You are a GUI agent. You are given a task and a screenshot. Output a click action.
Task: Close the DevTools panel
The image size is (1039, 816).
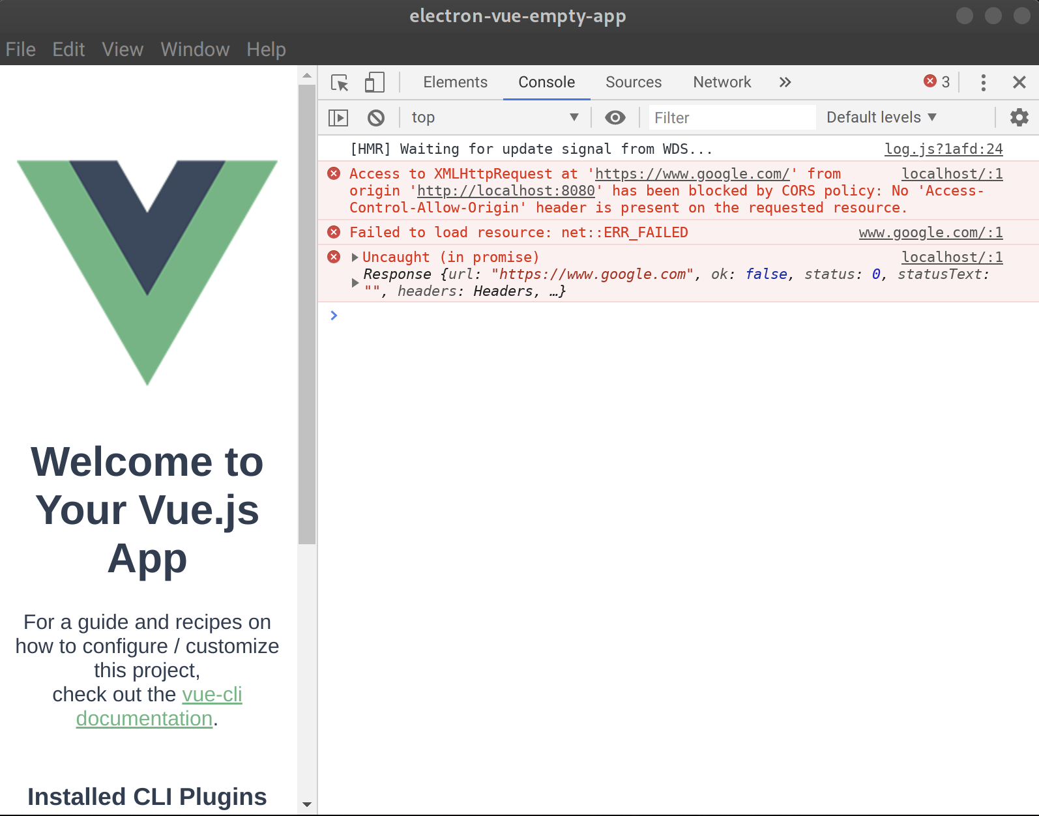[x=1019, y=82]
